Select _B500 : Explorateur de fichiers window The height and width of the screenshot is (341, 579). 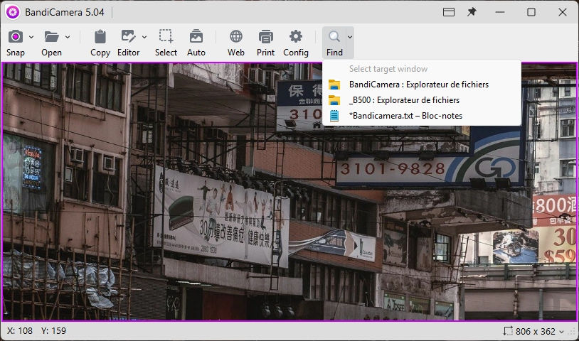(x=404, y=100)
